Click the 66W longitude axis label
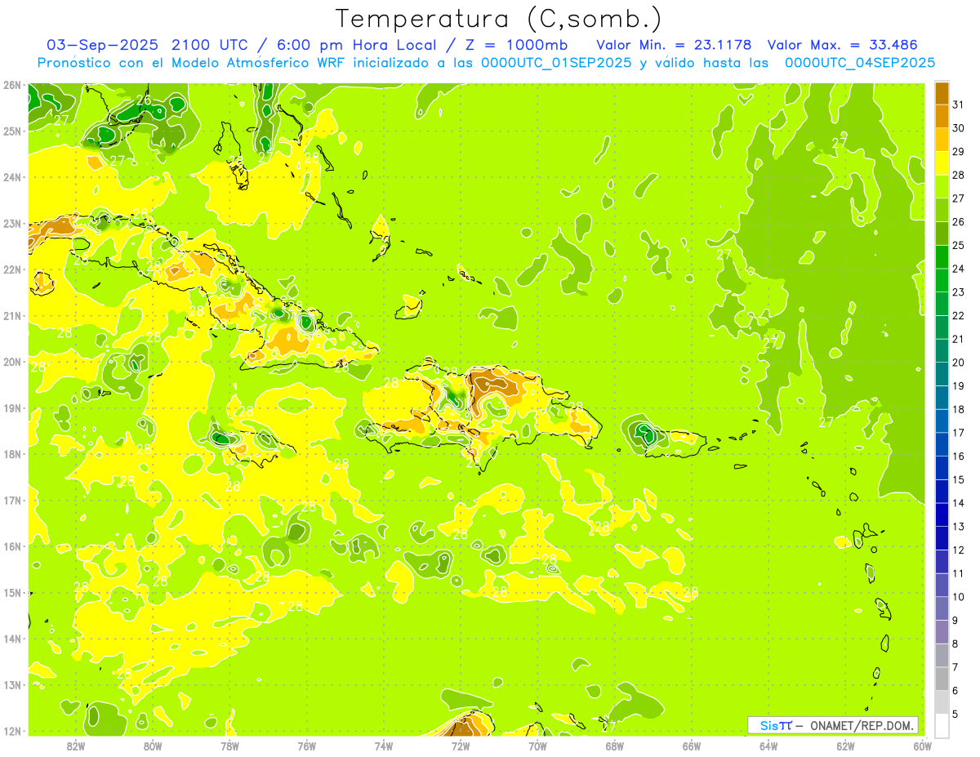 coord(692,746)
